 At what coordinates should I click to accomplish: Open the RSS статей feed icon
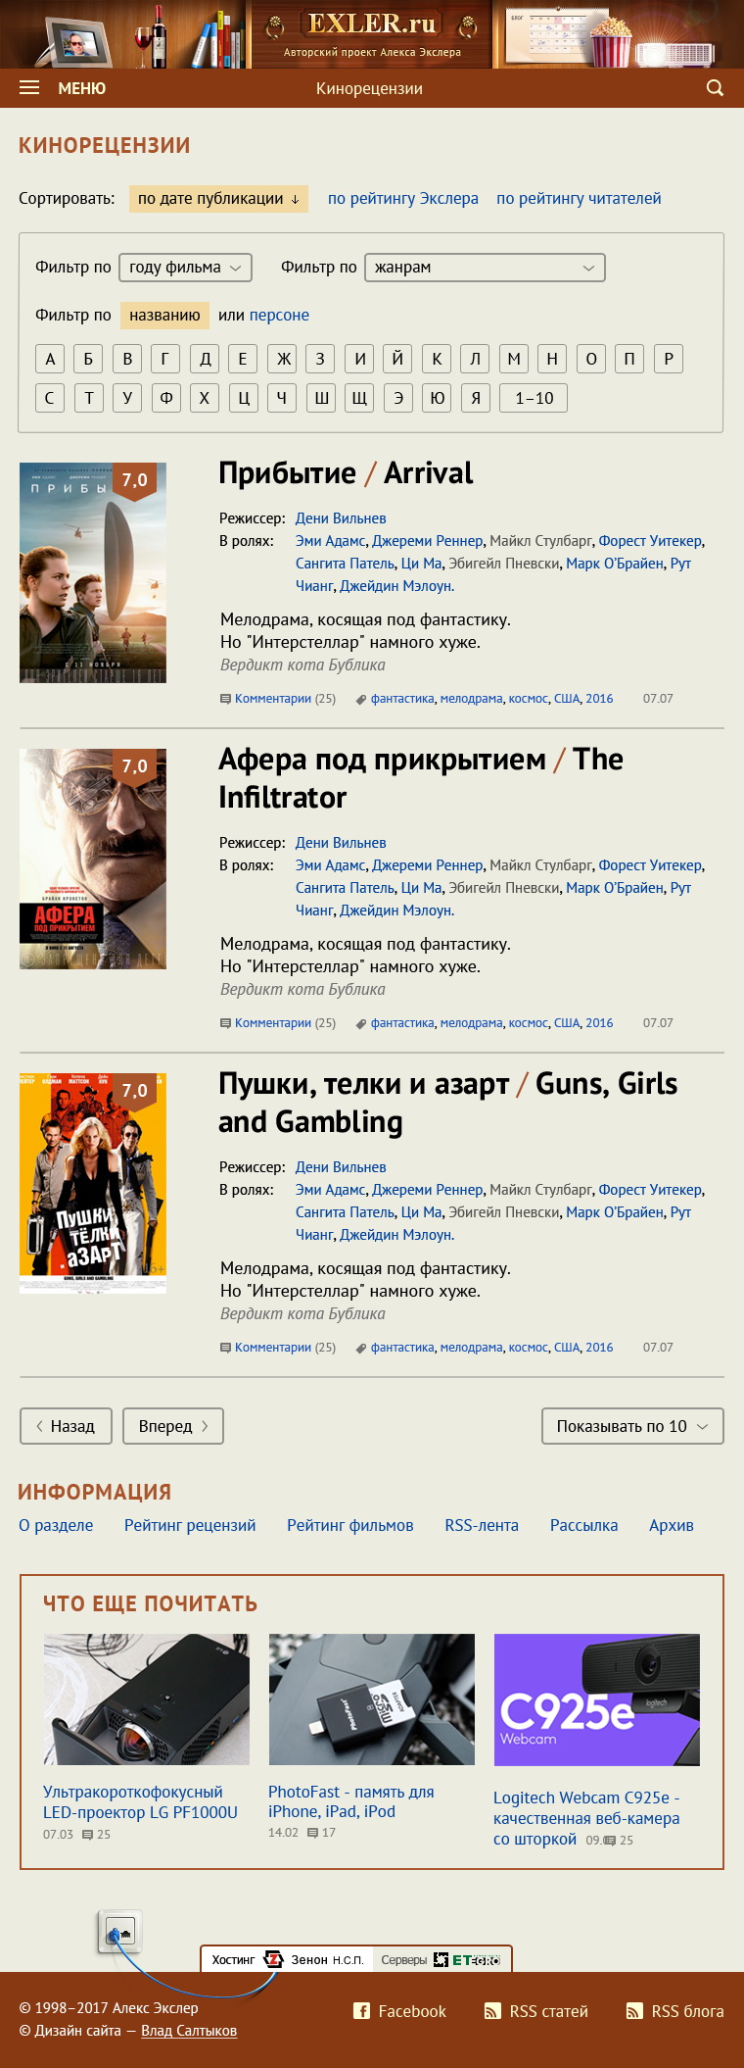pyautogui.click(x=492, y=2011)
